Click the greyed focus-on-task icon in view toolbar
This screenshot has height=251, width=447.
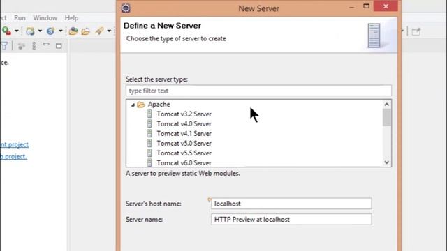pos(21,46)
